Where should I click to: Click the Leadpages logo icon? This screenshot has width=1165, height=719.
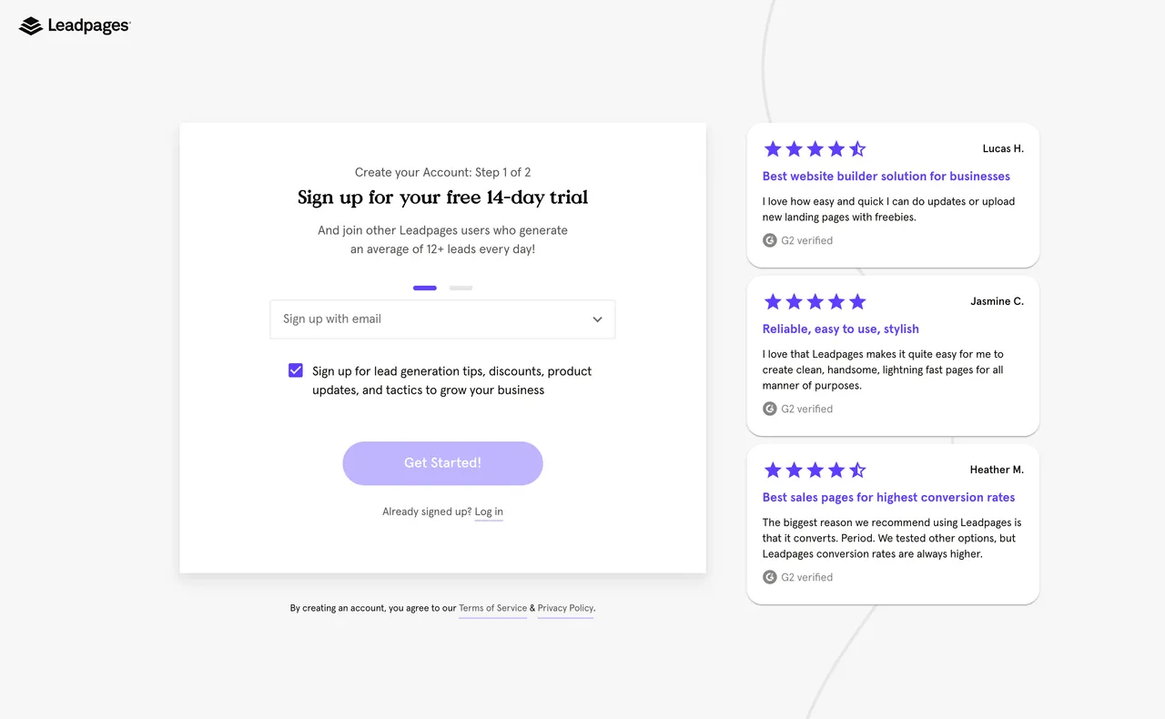[31, 26]
